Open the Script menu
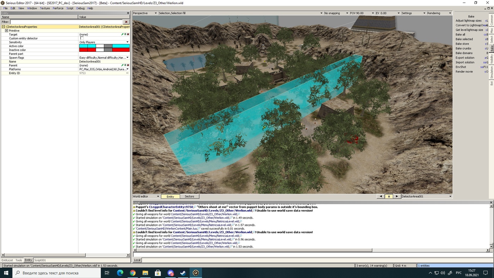This screenshot has width=494, height=278. (70, 8)
